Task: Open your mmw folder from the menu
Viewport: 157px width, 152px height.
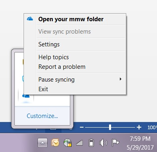Action: tap(81, 19)
